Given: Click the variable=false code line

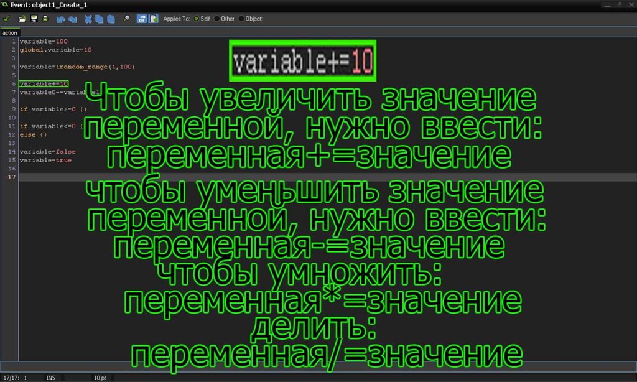Looking at the screenshot, I should [47, 152].
